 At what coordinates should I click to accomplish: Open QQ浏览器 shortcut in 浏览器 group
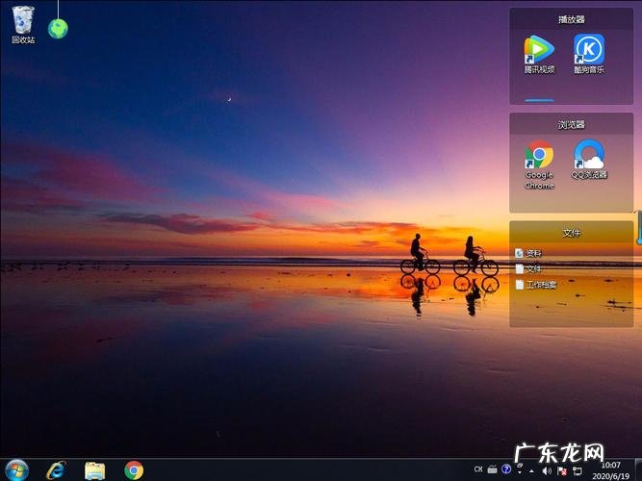pos(589,160)
